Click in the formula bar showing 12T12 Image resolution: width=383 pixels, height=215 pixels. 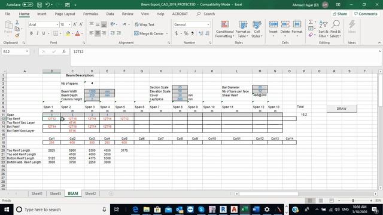coord(224,57)
